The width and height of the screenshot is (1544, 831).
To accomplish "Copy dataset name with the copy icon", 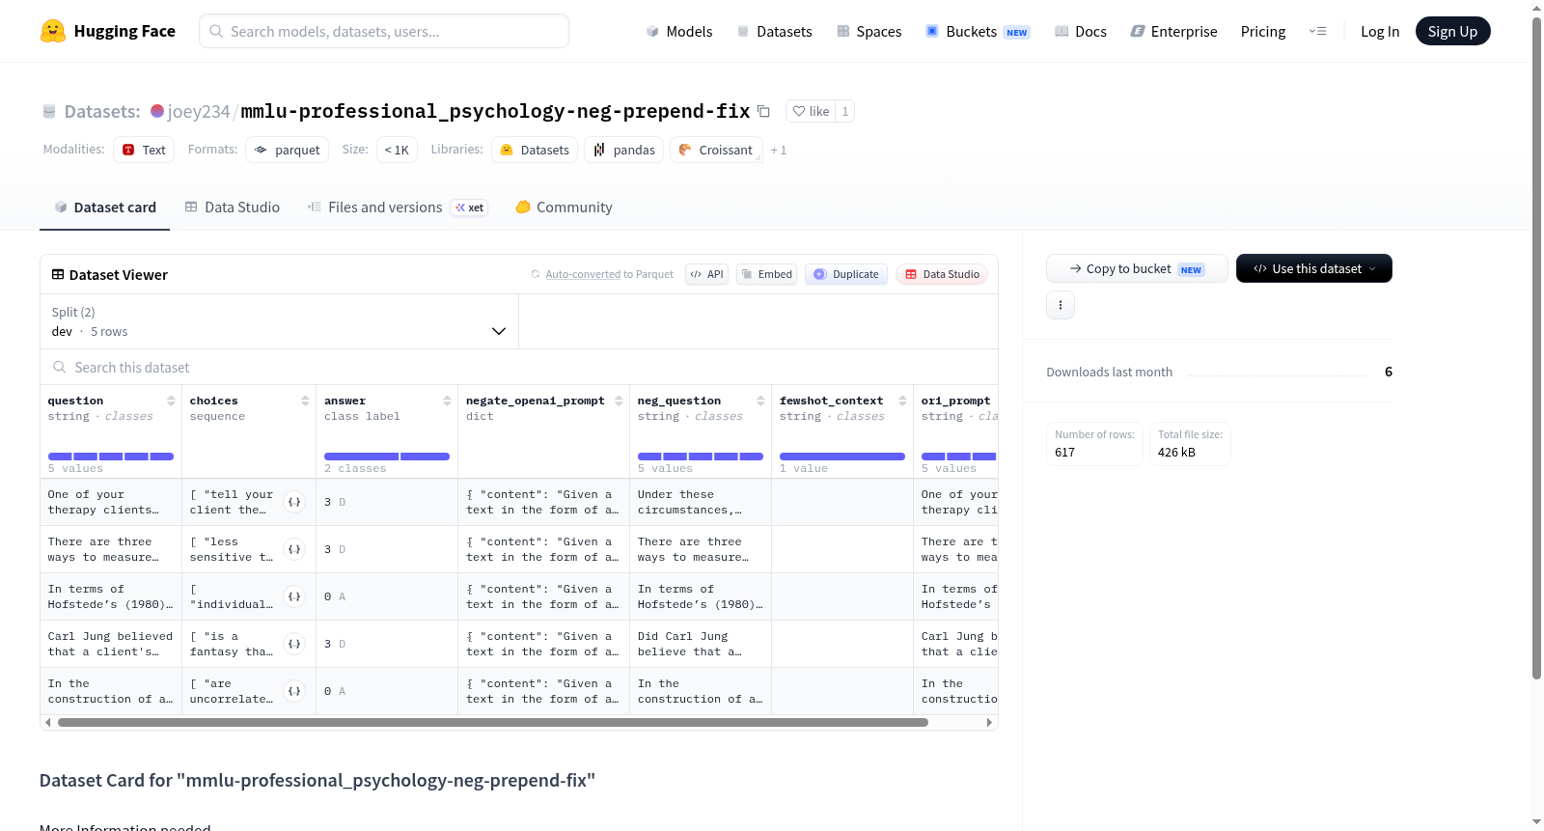I will tap(763, 111).
